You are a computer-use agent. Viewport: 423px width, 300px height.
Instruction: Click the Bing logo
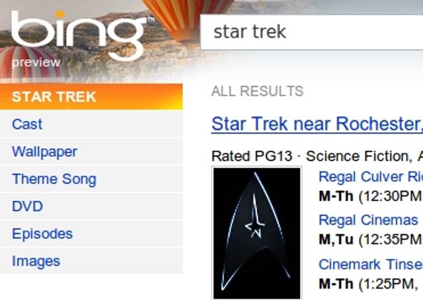point(78,34)
